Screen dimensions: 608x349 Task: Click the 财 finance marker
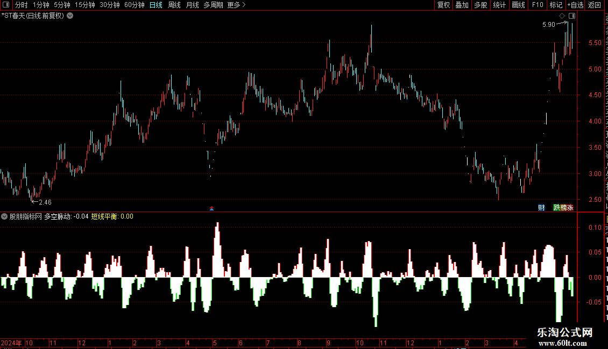(542, 208)
